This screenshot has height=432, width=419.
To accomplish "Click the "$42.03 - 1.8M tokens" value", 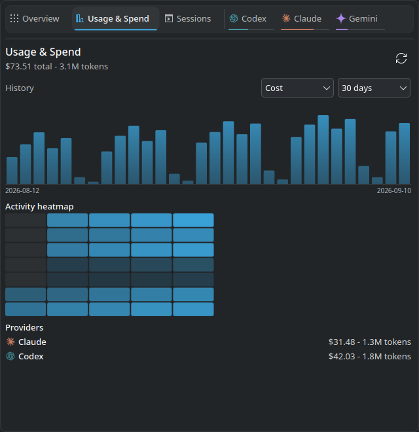I will click(370, 356).
